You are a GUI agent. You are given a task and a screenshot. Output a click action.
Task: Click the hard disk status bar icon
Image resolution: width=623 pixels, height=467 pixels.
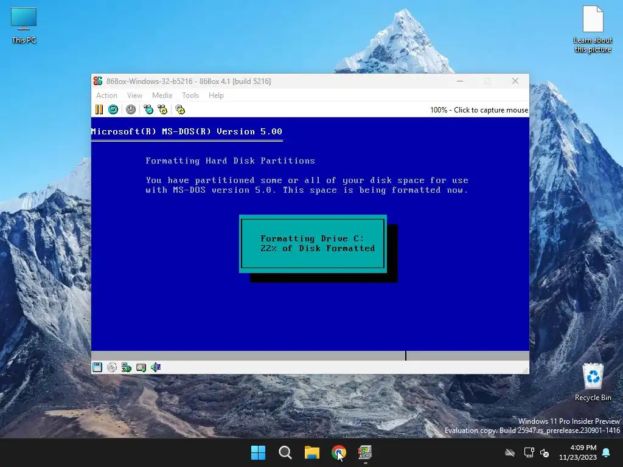click(x=141, y=367)
